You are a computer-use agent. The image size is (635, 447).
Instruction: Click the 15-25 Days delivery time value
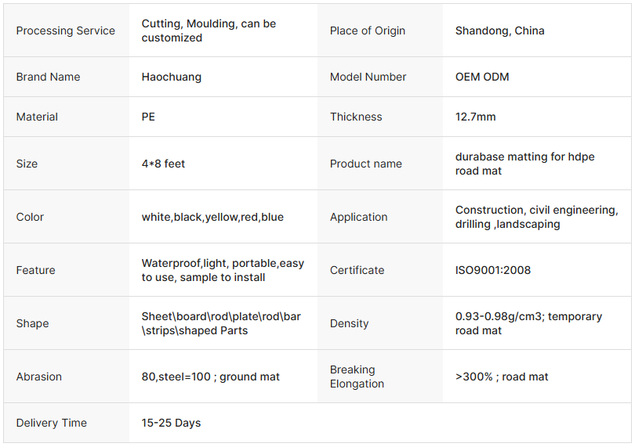click(x=171, y=423)
